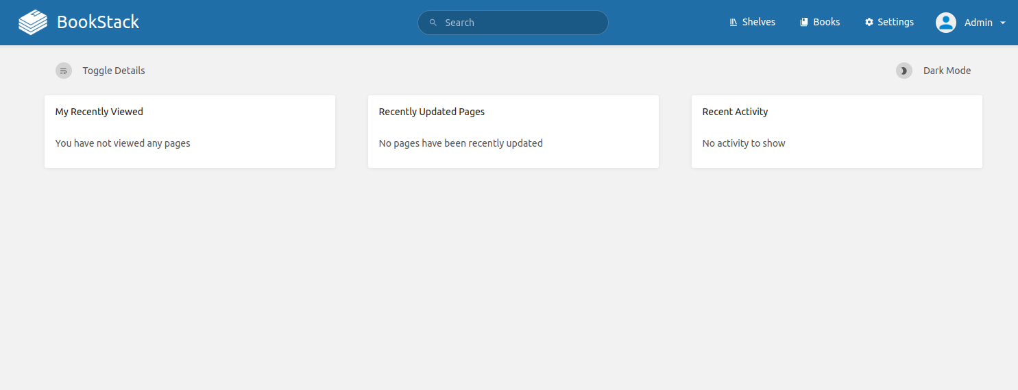
Task: Click the magnifier icon in the search bar
Action: coord(433,23)
